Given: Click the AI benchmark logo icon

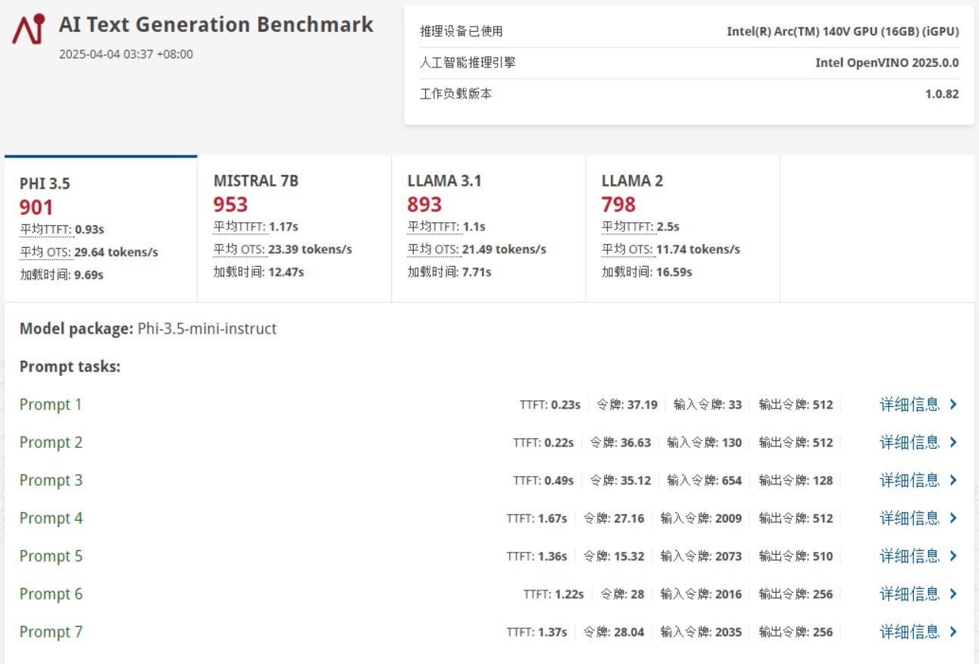Looking at the screenshot, I should pos(29,29).
